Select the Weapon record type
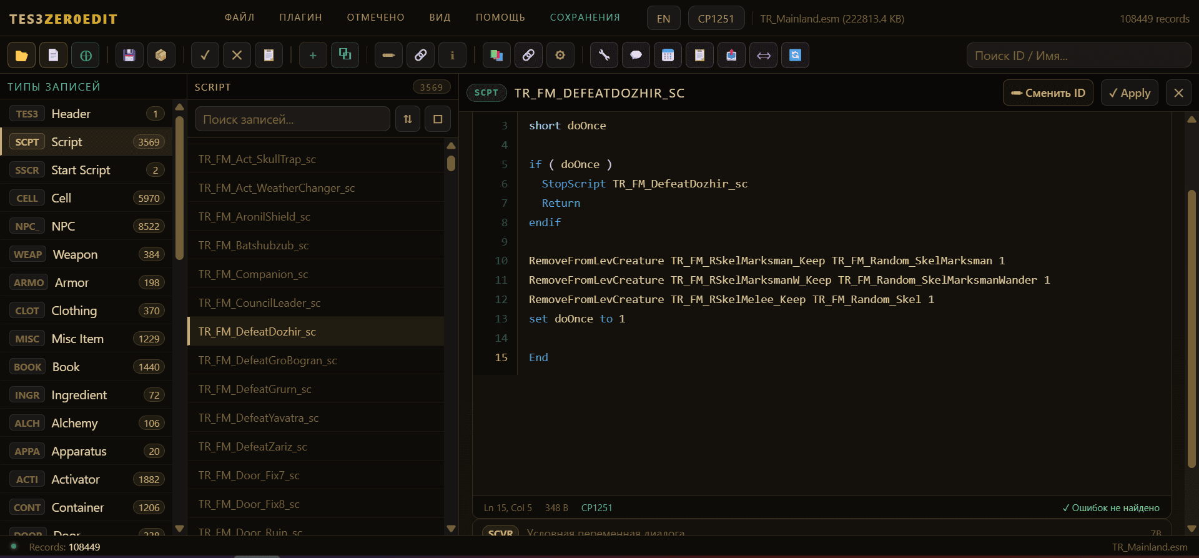 [x=87, y=254]
